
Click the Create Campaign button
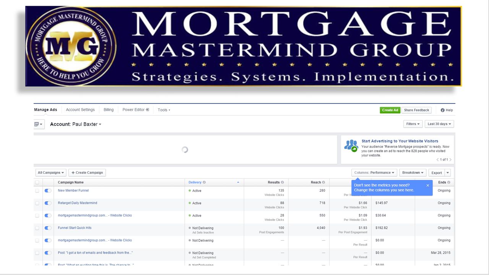coord(87,173)
